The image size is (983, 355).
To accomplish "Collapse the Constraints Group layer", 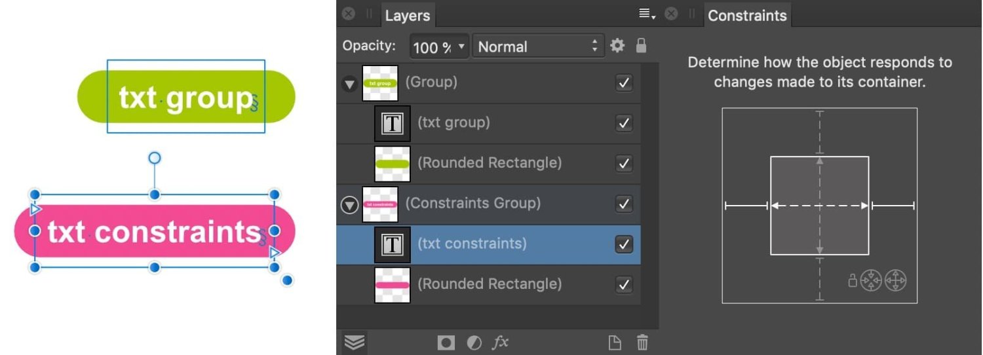I will tap(350, 205).
